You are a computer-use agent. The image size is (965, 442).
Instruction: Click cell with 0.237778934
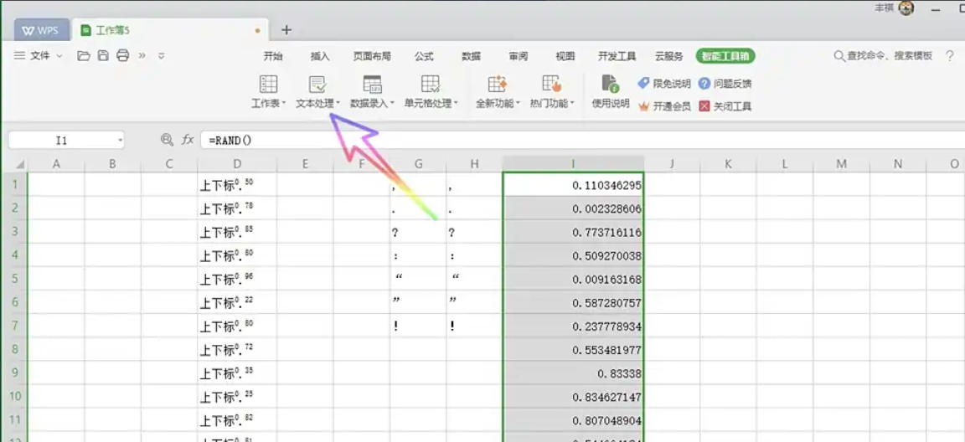(x=573, y=326)
